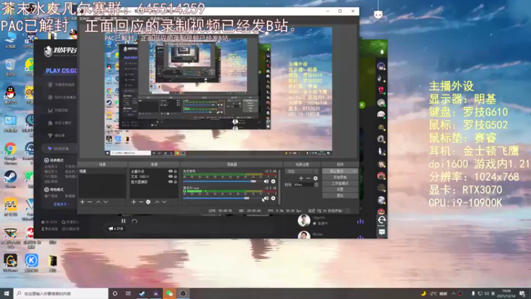The image size is (531, 299).
Task: Open the stop streaming dropdown arrow
Action: (354, 171)
